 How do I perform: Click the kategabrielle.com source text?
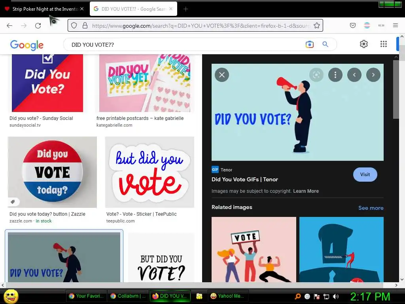(114, 125)
